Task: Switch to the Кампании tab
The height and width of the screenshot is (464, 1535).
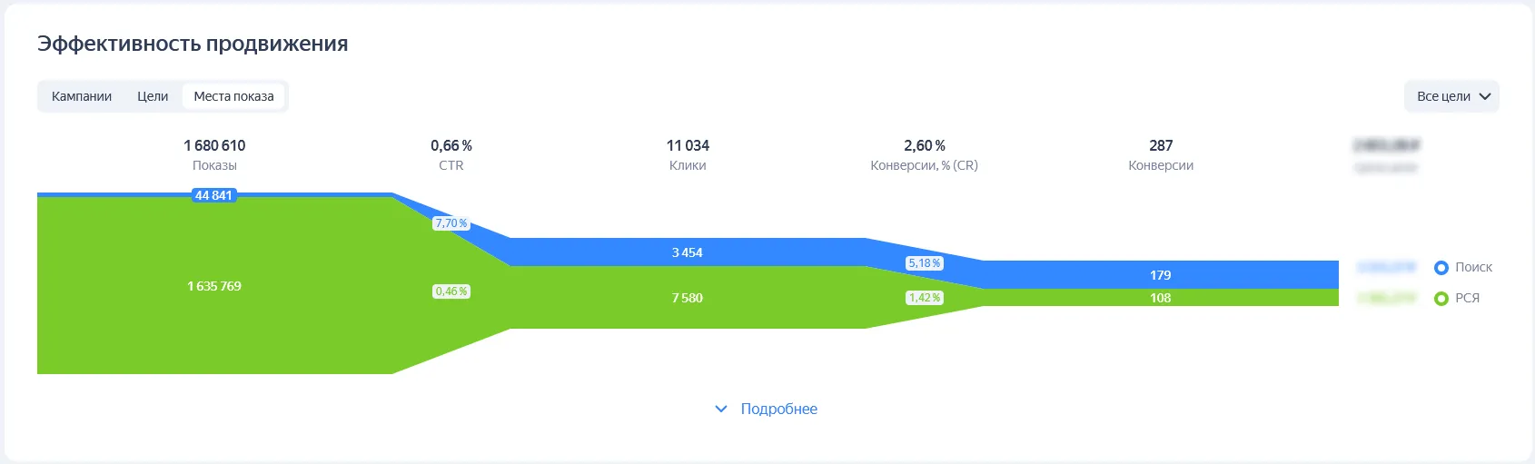Action: point(82,96)
